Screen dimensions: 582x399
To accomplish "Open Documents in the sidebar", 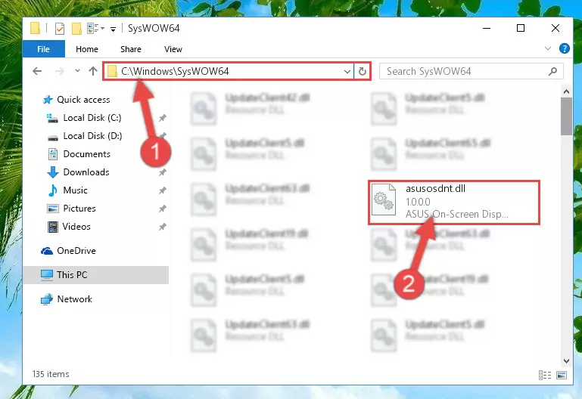I will tap(86, 154).
